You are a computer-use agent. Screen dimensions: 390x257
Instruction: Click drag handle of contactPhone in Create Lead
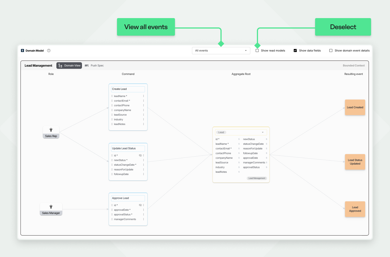112,105
